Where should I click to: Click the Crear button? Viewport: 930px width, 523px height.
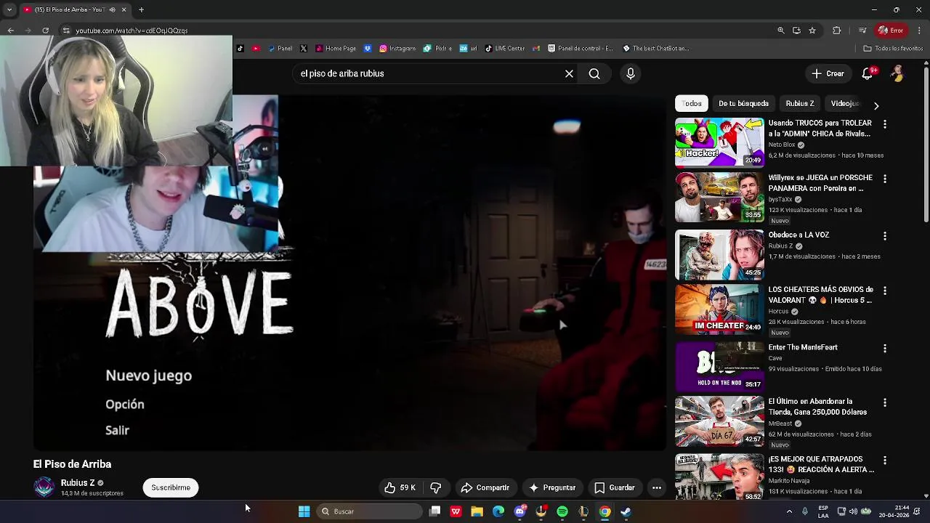click(x=828, y=73)
